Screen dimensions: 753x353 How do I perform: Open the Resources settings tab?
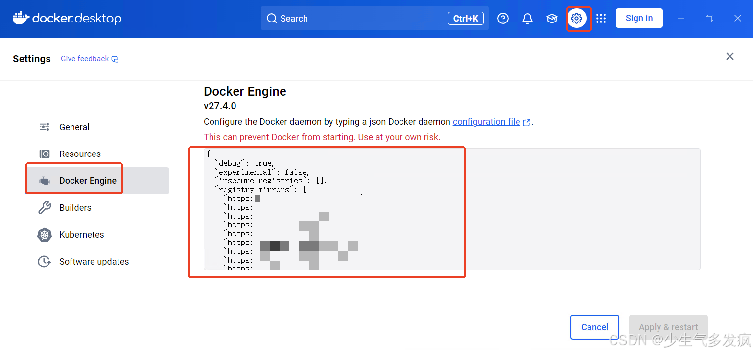97,154
